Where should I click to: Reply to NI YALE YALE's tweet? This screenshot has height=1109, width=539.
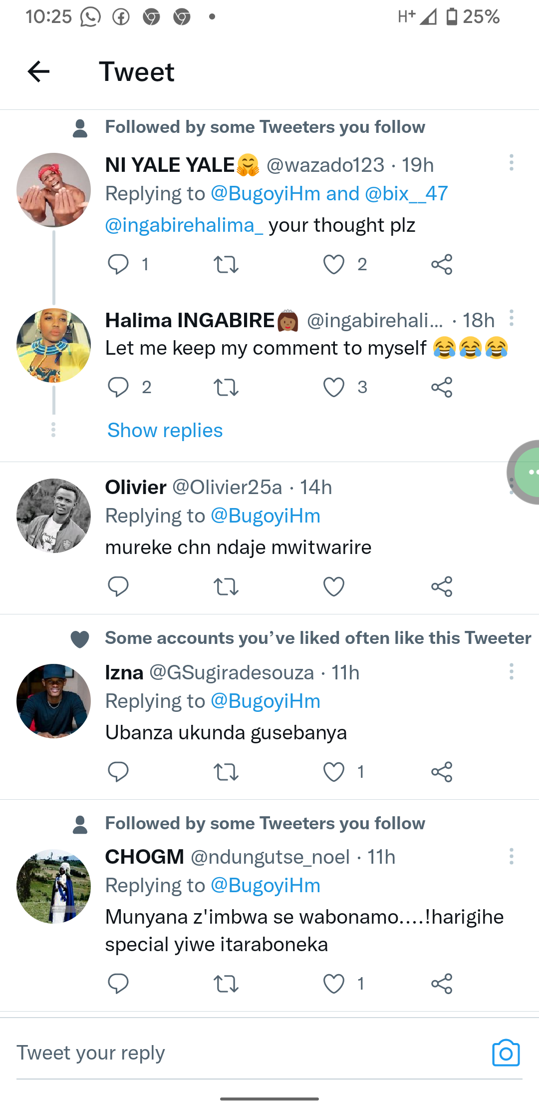pyautogui.click(x=118, y=264)
